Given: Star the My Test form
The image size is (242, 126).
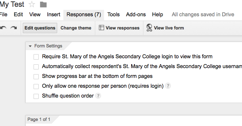Looking at the screenshot, I should tap(32, 4).
